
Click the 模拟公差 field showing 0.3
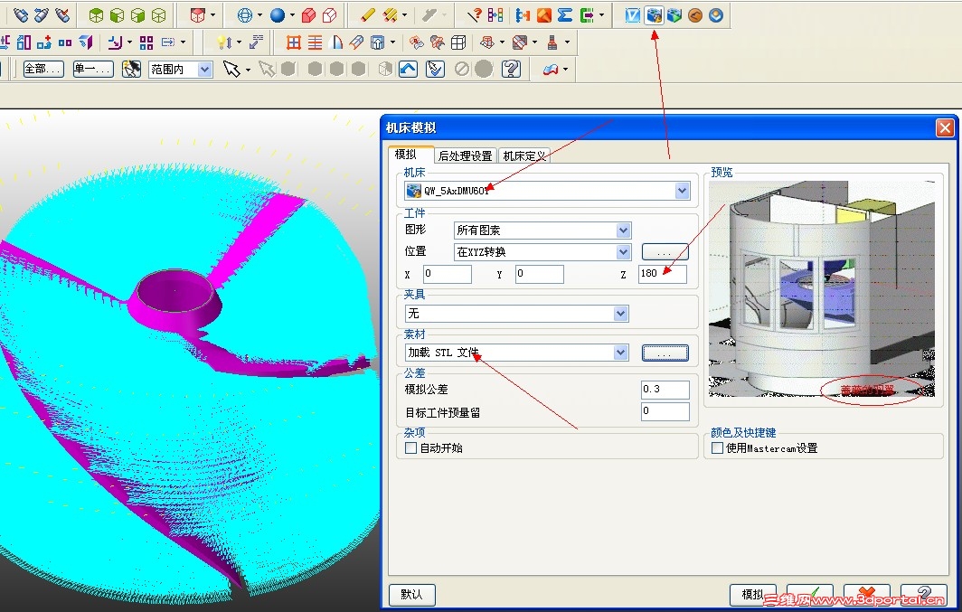click(x=665, y=390)
